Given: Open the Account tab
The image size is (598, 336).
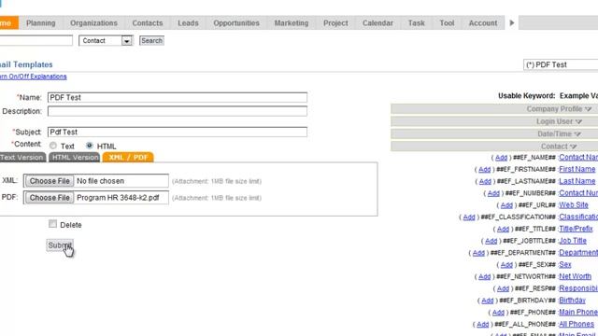Looking at the screenshot, I should [x=483, y=22].
